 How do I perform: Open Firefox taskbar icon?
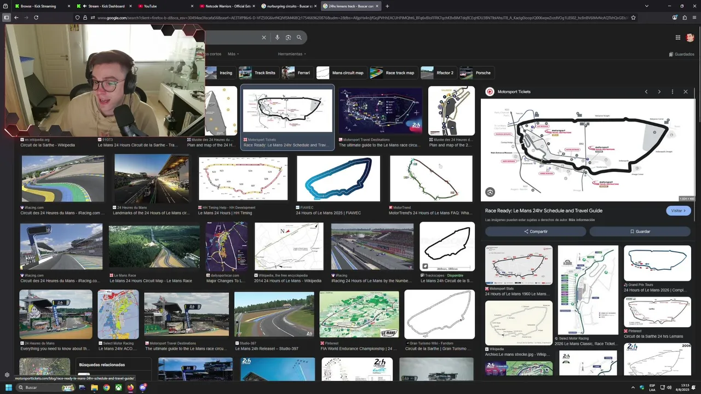click(x=130, y=387)
